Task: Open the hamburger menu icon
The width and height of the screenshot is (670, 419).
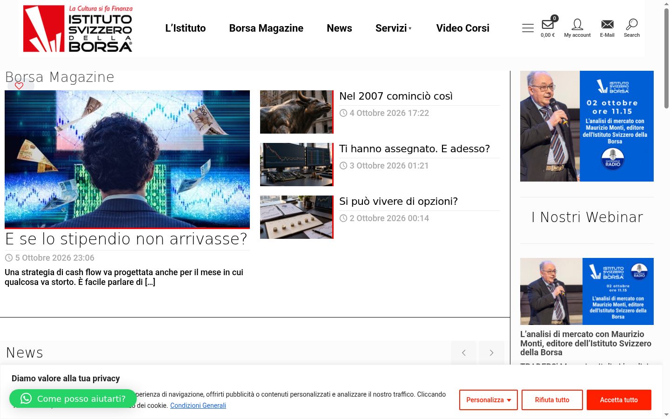Action: click(x=528, y=28)
